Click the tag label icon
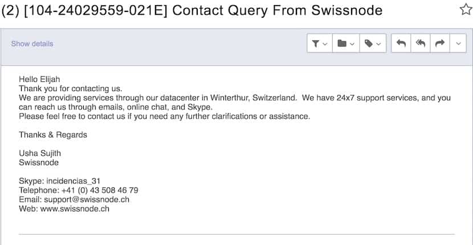This screenshot has height=245, width=473. pyautogui.click(x=369, y=43)
